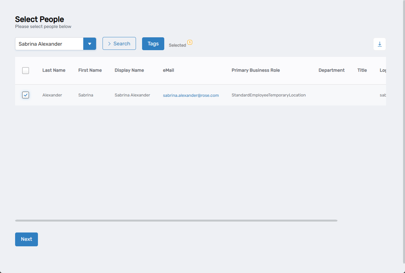This screenshot has width=405, height=273.
Task: Click the orange Selected count badge
Action: point(190,42)
